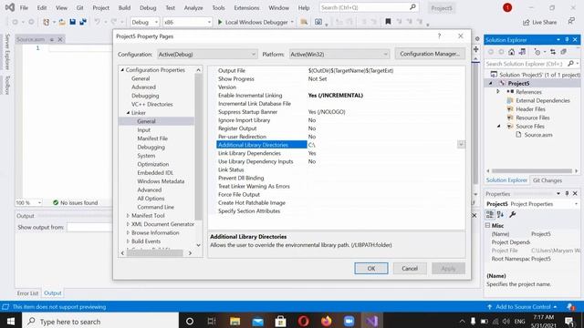The image size is (584, 328).
Task: Open the Additional Library Directories value dropdown
Action: pyautogui.click(x=461, y=144)
